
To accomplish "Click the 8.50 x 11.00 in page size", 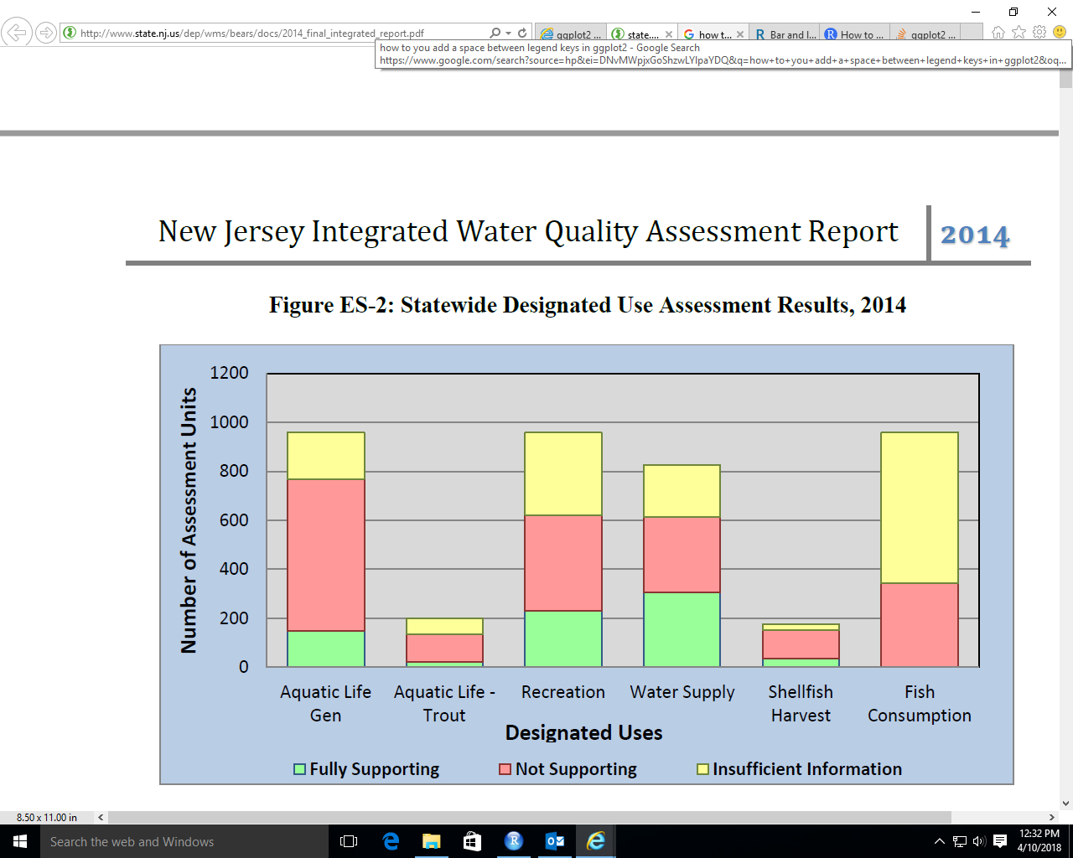I will point(47,818).
